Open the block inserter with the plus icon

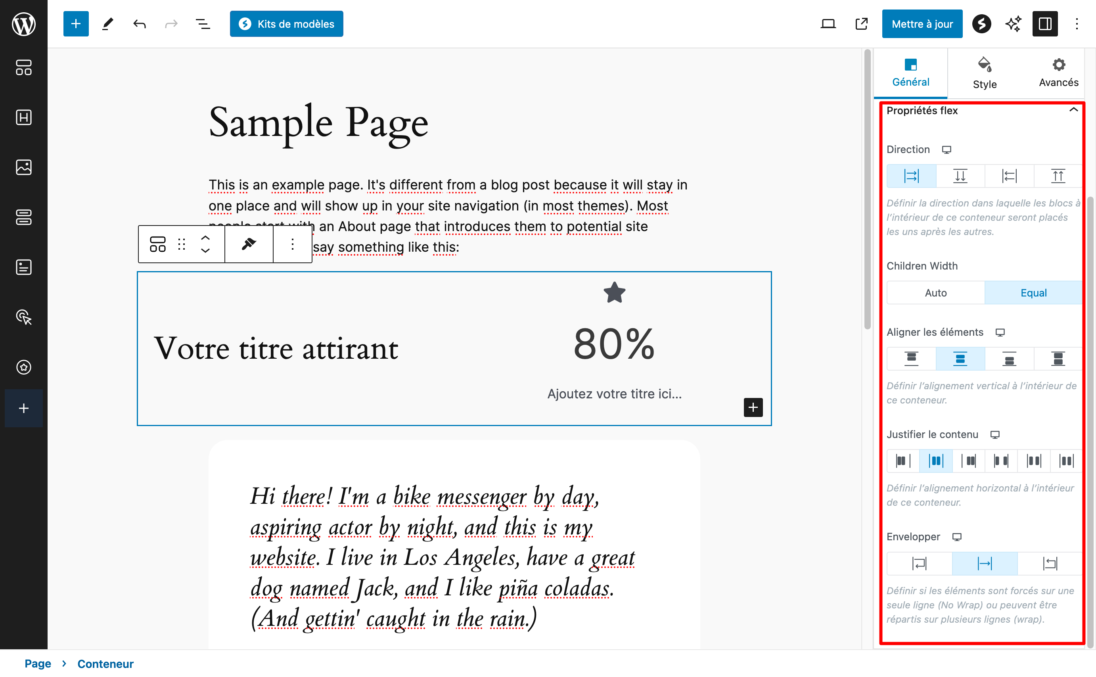point(75,23)
